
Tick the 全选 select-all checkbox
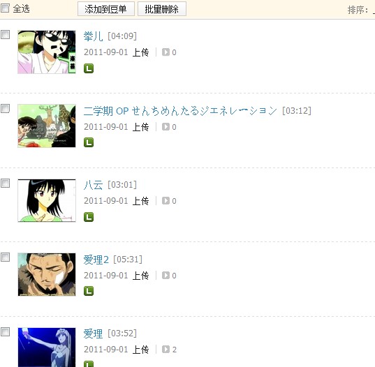(x=5, y=8)
